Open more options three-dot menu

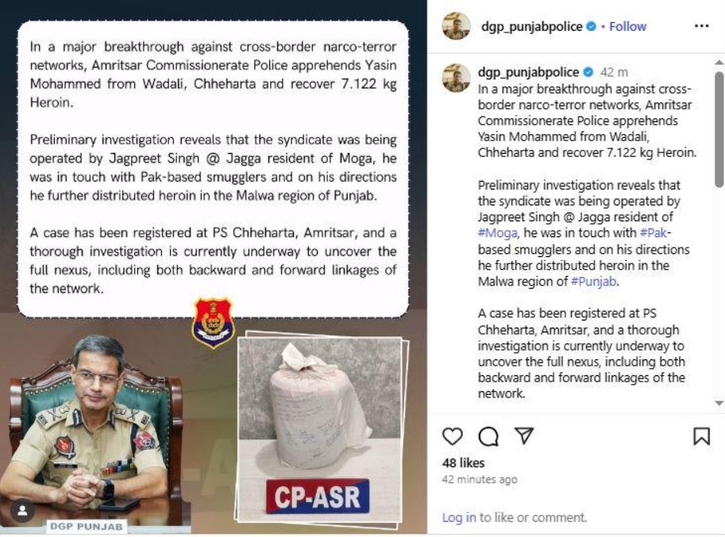[x=701, y=26]
